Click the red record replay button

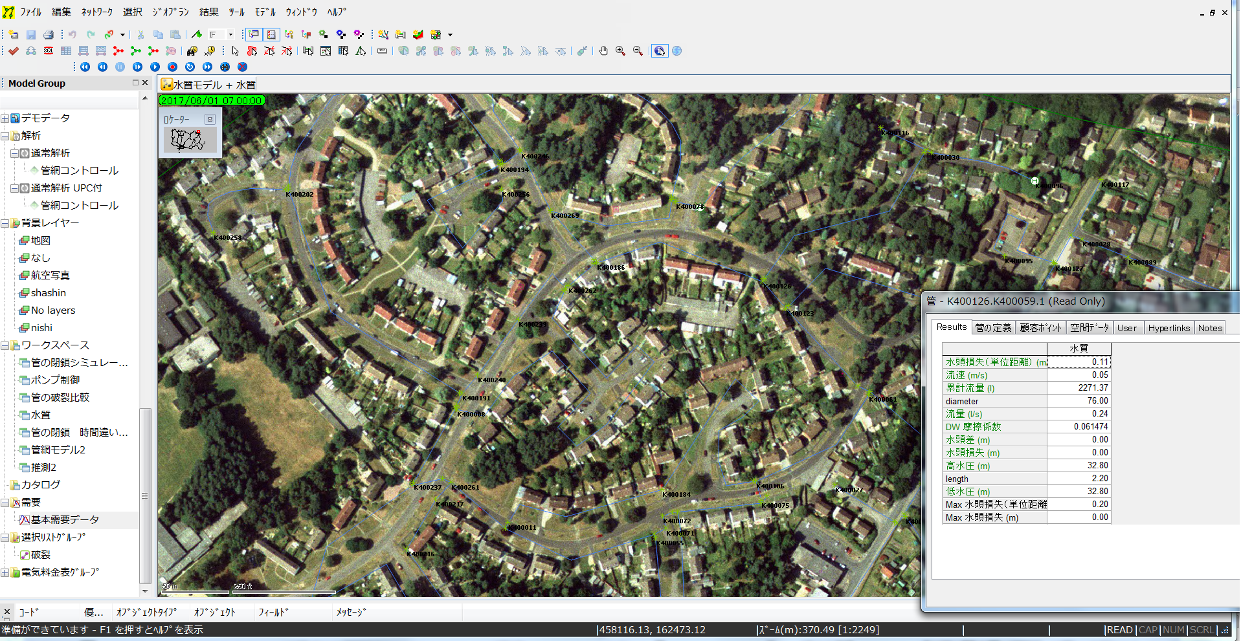[x=172, y=67]
